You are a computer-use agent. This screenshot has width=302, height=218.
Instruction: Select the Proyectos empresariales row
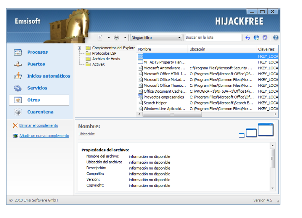[208, 97]
